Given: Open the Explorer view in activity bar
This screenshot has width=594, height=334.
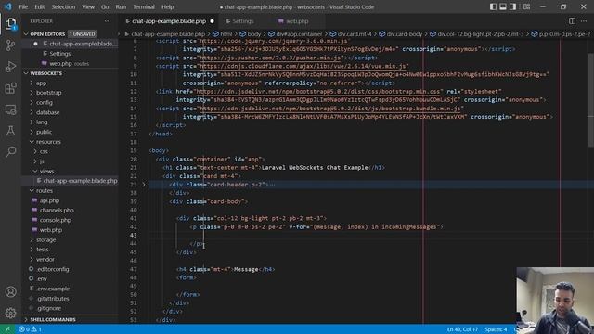Looking at the screenshot, I should coord(10,24).
